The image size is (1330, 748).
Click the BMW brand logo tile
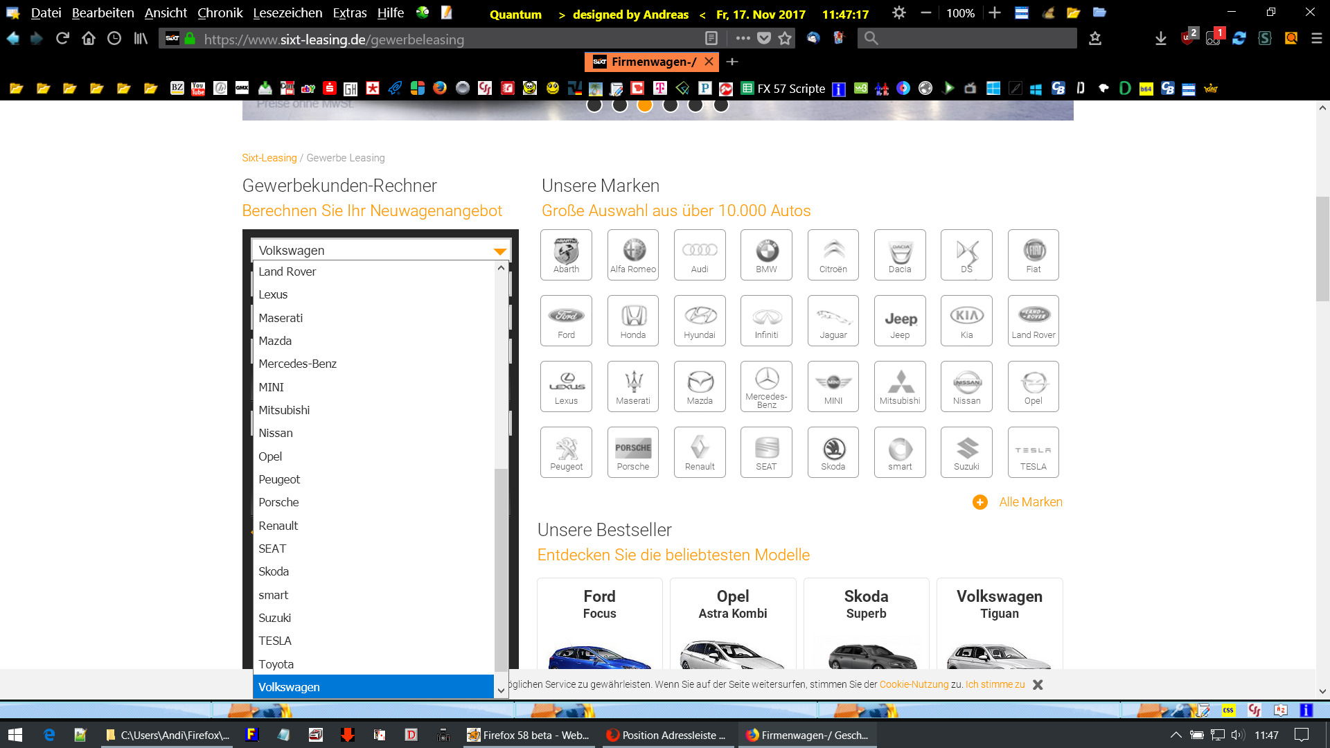click(x=766, y=255)
